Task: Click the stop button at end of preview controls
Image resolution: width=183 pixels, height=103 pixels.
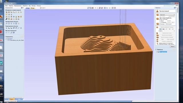Action: [x=173, y=29]
